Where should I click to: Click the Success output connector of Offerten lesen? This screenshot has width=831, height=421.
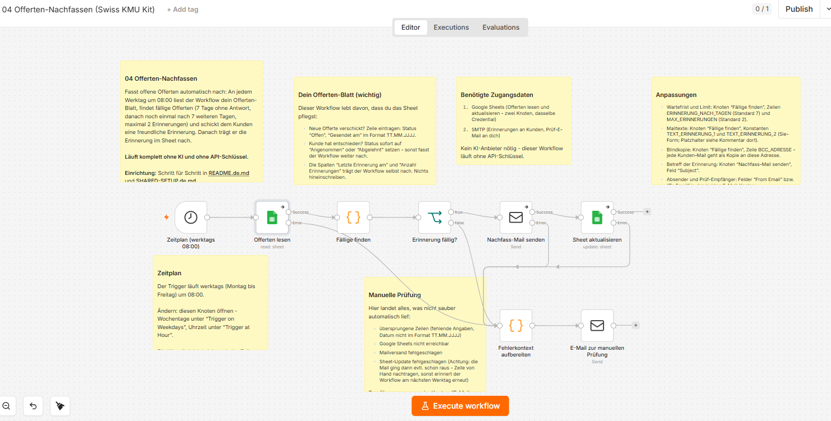click(289, 212)
